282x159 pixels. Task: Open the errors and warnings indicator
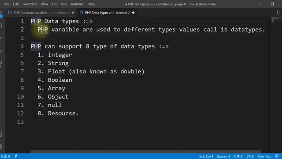5,156
